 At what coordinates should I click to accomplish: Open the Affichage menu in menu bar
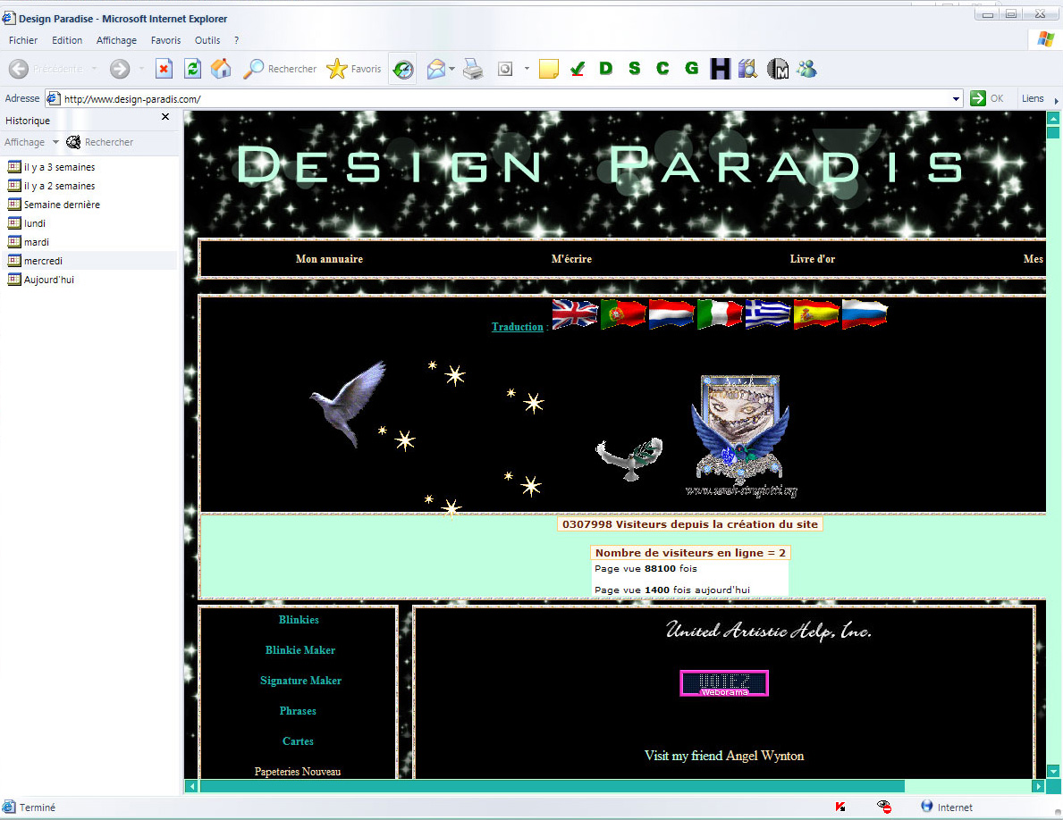coord(116,40)
